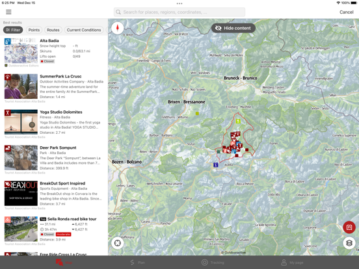Click the moderate difficulty badge
359x269 pixels.
tap(64, 235)
